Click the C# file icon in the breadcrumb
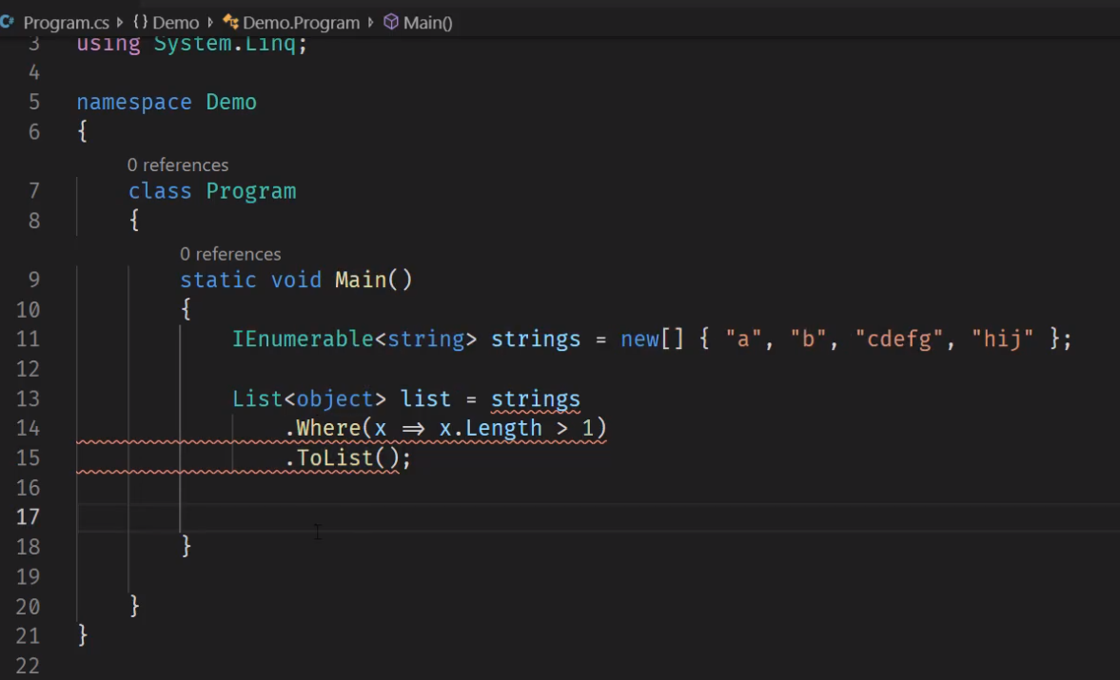 tap(8, 22)
